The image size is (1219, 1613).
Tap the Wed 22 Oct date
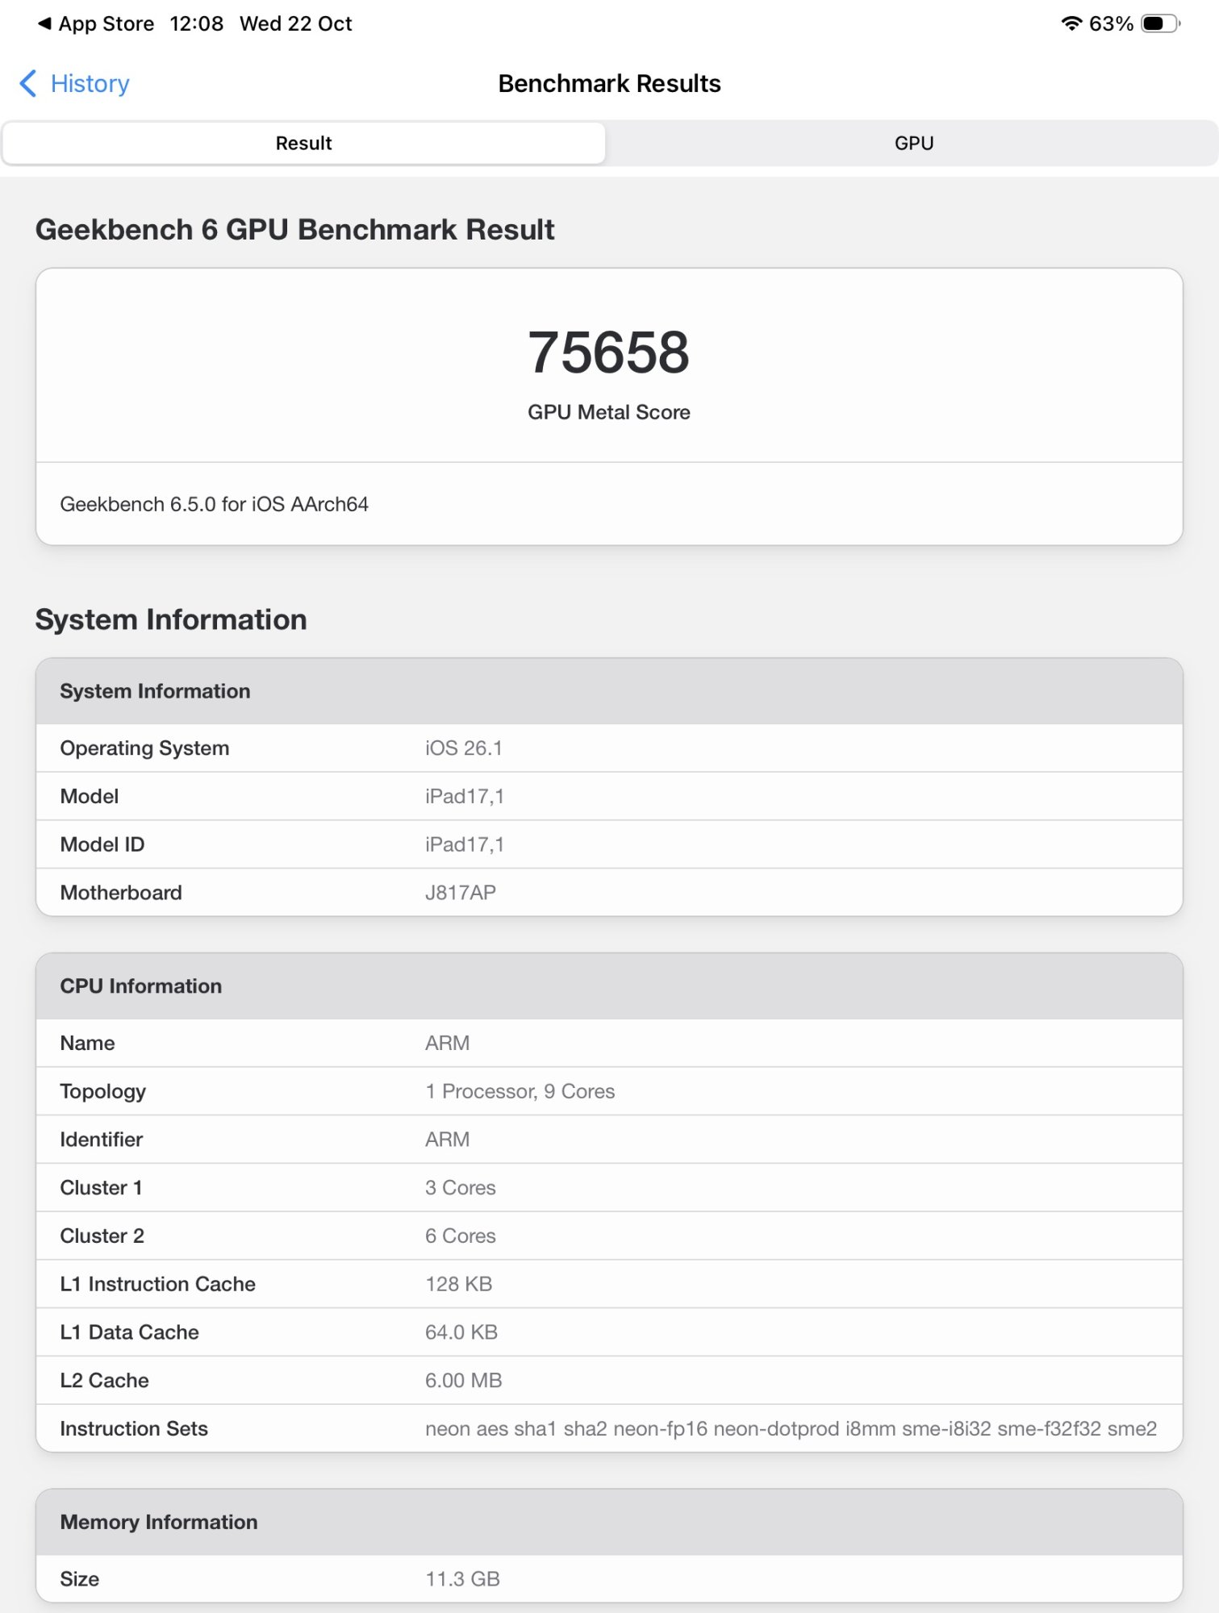(295, 23)
